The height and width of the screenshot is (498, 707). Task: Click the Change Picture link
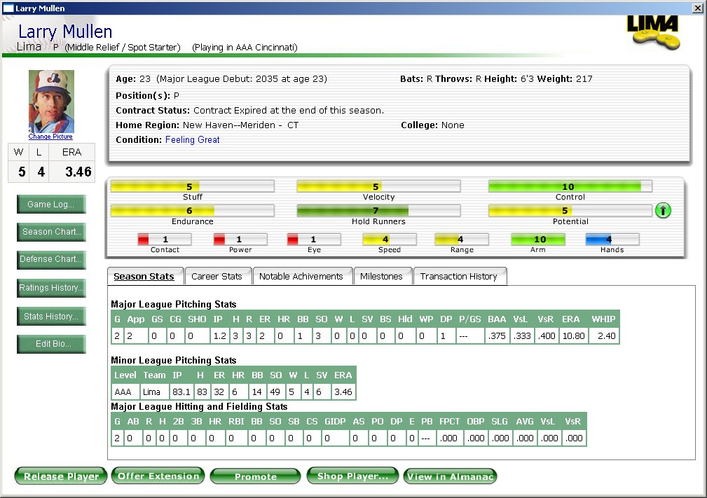point(50,137)
